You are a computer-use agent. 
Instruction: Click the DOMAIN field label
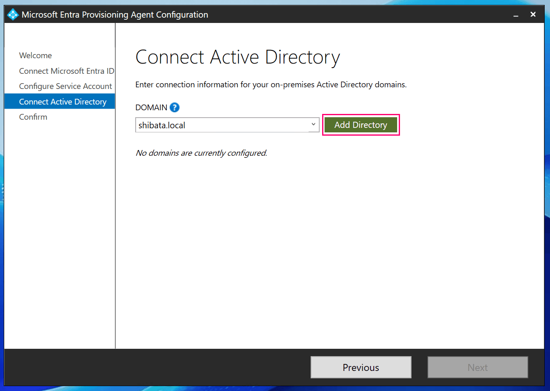151,107
